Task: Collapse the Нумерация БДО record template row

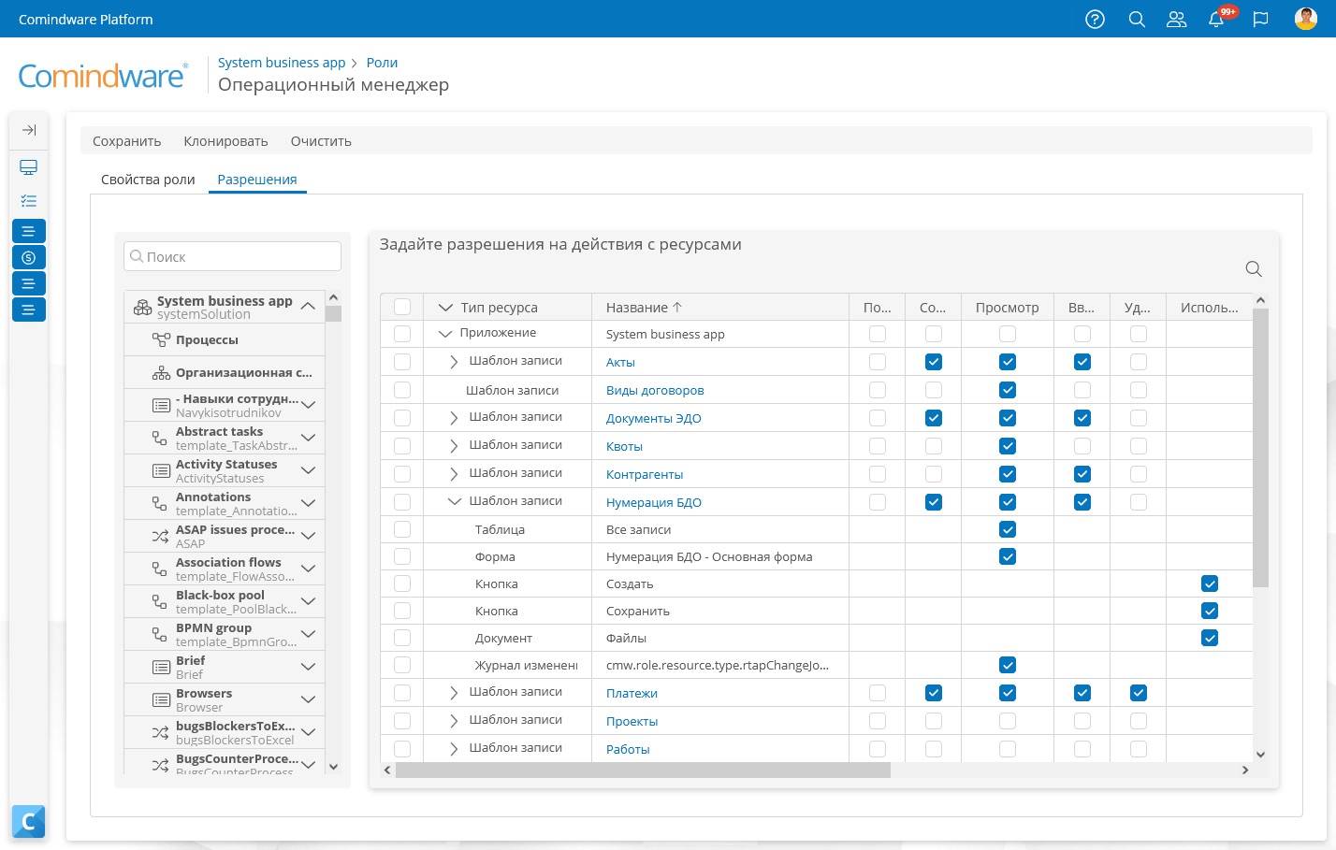Action: (x=454, y=502)
